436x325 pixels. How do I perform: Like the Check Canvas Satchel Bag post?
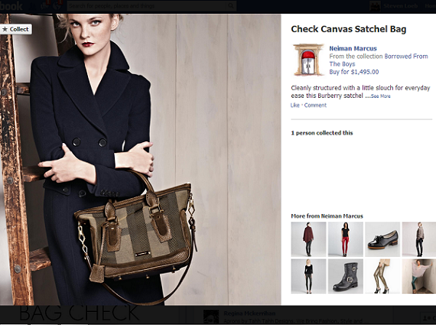click(x=294, y=105)
